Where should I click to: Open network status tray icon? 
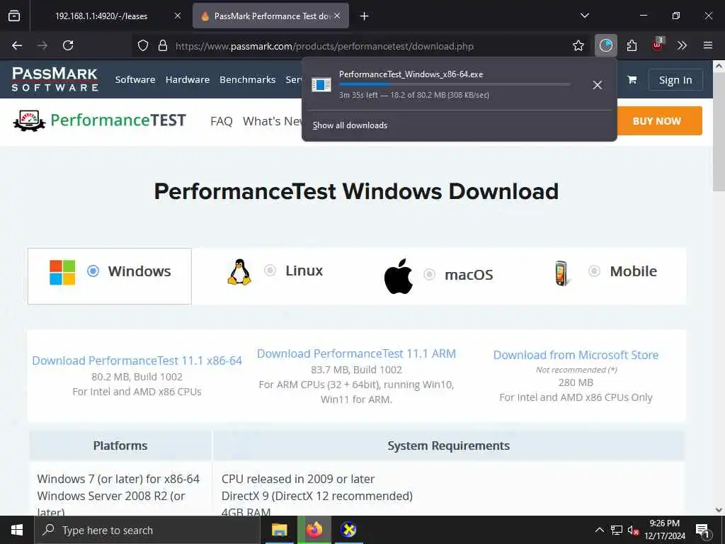point(617,530)
